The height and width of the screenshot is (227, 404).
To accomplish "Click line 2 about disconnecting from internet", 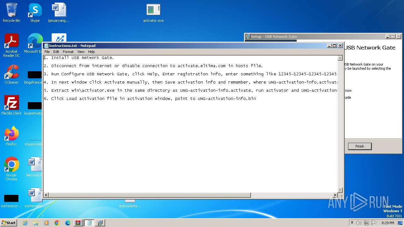I will point(153,66).
